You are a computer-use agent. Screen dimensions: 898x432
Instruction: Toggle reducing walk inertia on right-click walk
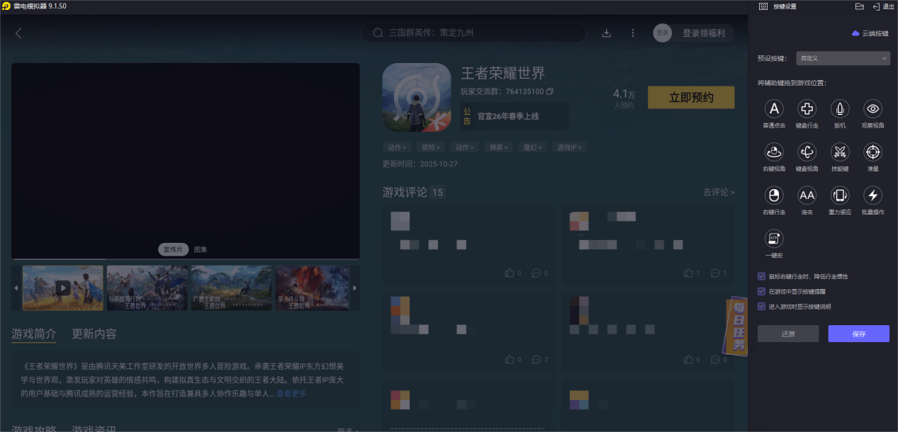click(761, 276)
